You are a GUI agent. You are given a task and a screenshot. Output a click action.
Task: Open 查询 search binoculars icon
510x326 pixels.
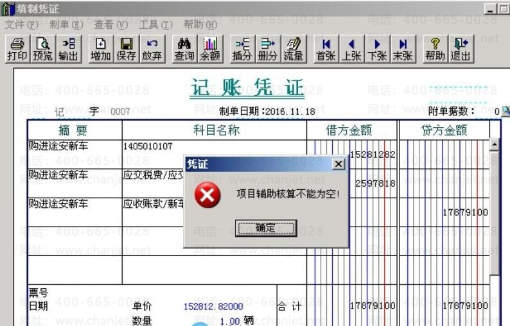pyautogui.click(x=184, y=49)
